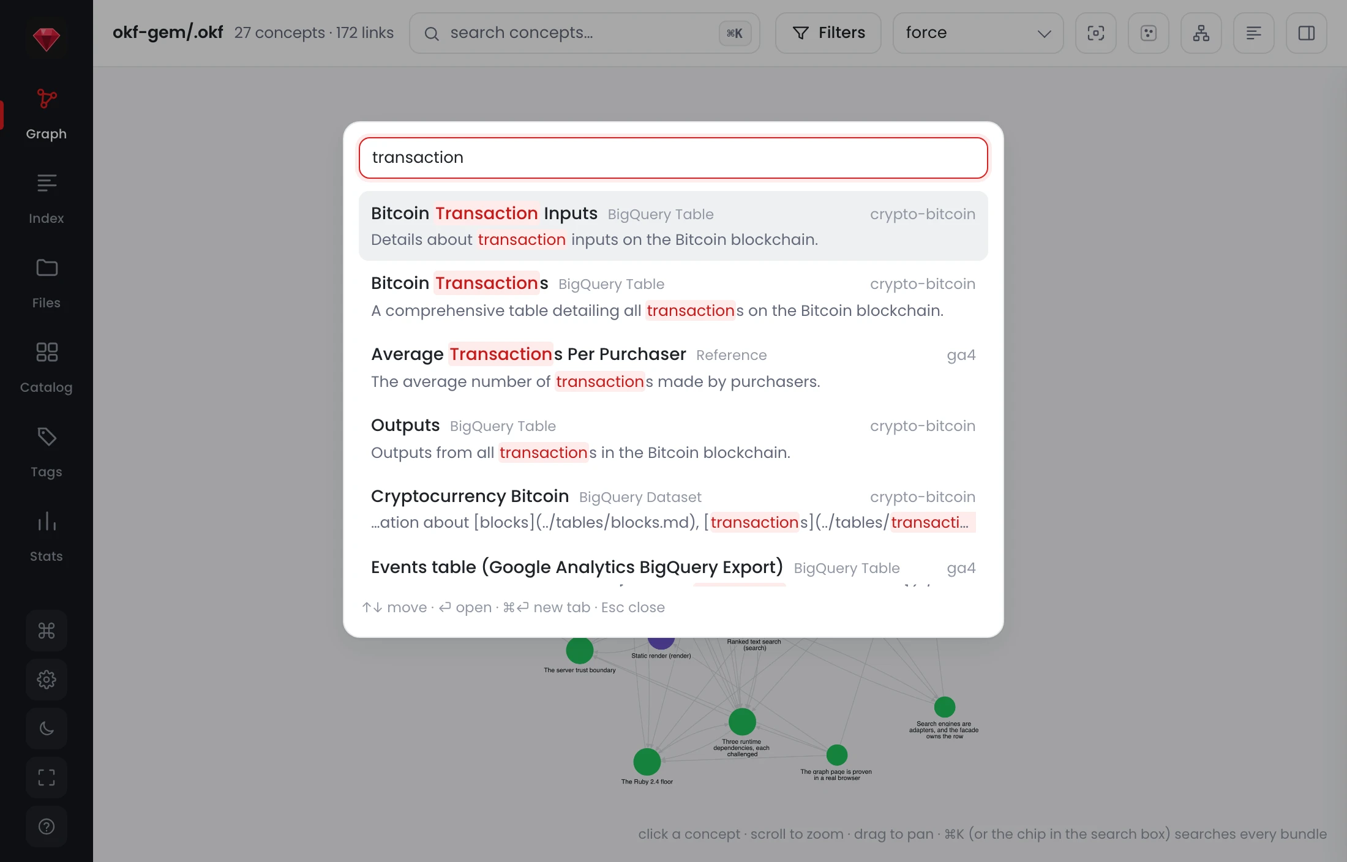Select Average Transactions Per Purchaser result
1347x862 pixels.
[x=673, y=368]
